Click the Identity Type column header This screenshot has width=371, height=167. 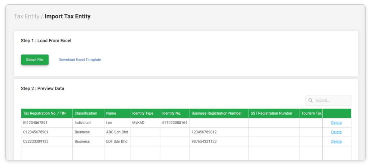click(143, 113)
